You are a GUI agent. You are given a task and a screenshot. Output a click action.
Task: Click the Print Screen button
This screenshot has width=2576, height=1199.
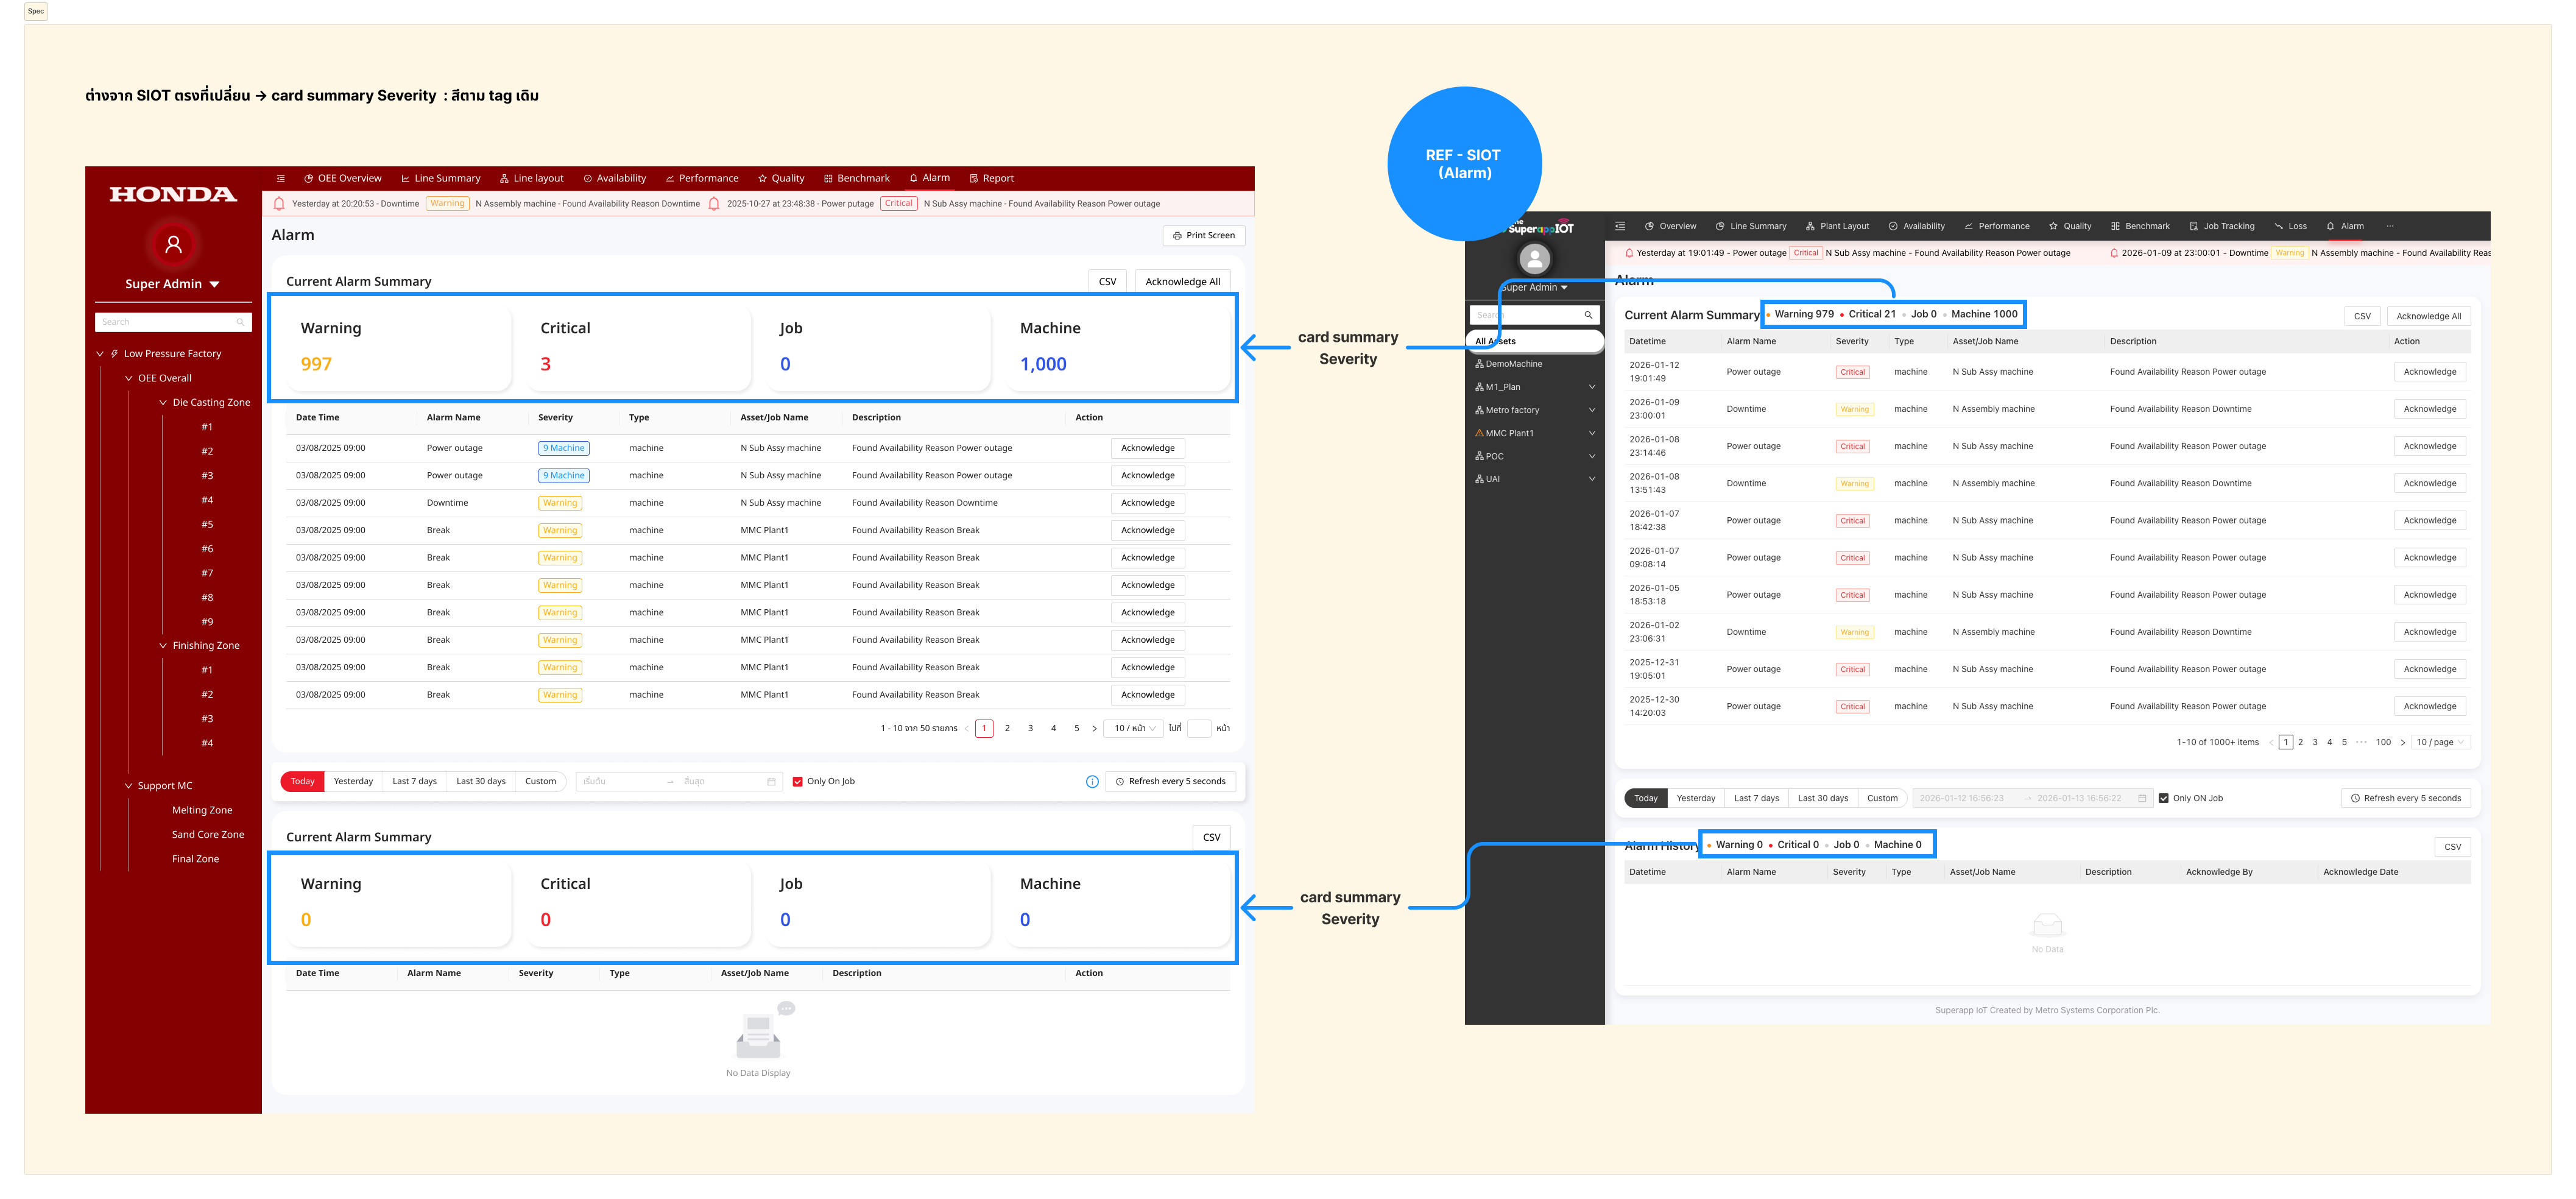pyautogui.click(x=1203, y=236)
